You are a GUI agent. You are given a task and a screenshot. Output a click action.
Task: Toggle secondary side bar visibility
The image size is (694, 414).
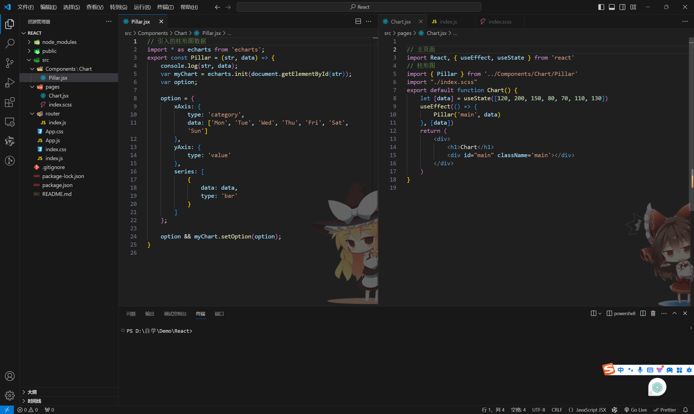pos(622,7)
